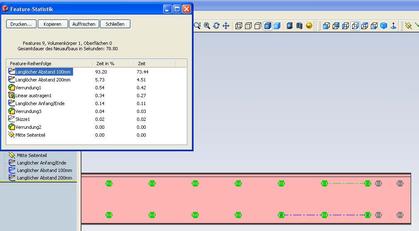Switch display to Hidden Lines Removed
The image size is (419, 231).
coord(258,26)
